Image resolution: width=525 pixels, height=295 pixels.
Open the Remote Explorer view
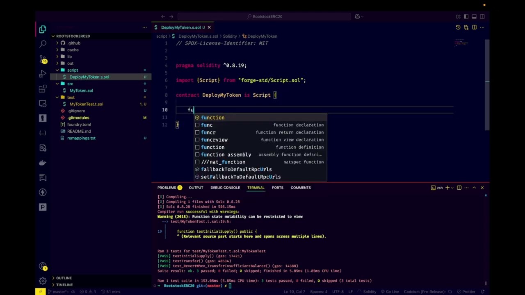(43, 103)
